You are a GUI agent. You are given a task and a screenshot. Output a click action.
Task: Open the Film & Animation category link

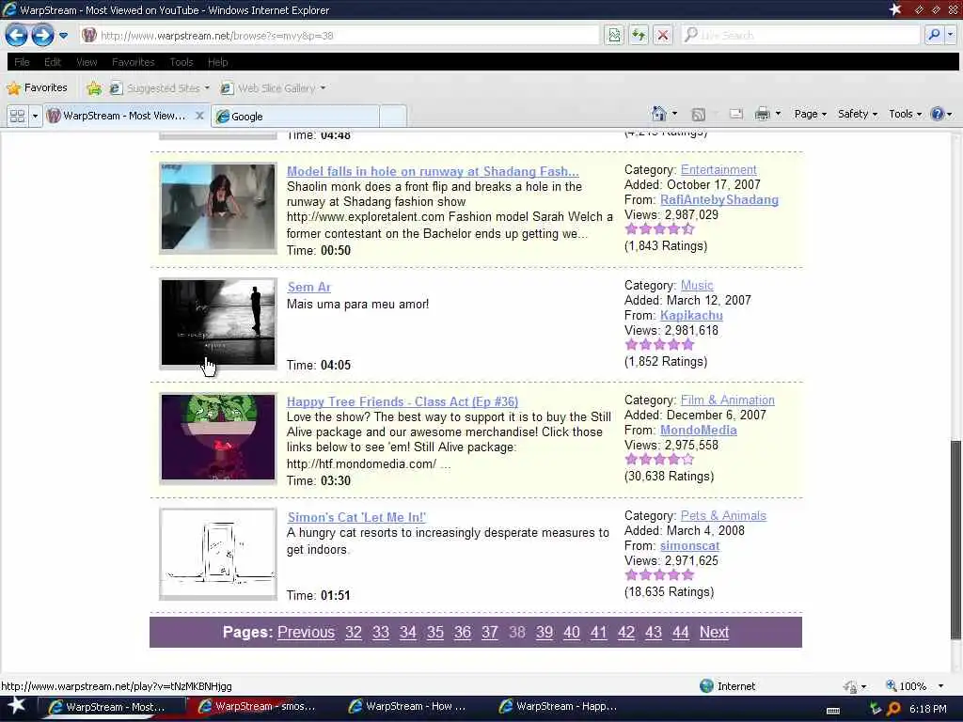(x=728, y=400)
